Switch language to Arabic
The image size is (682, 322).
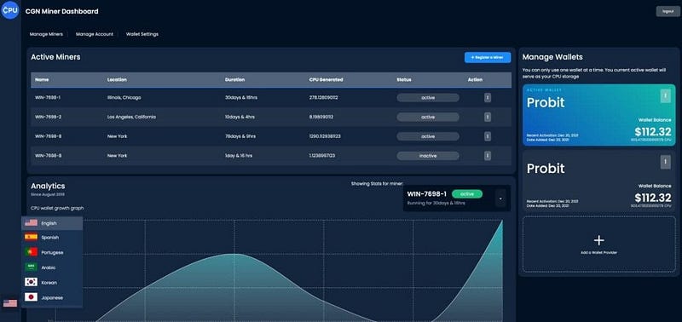(x=52, y=267)
